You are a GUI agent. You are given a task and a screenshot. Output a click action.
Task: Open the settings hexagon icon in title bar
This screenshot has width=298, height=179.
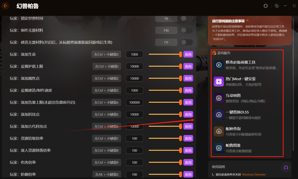pyautogui.click(x=277, y=6)
